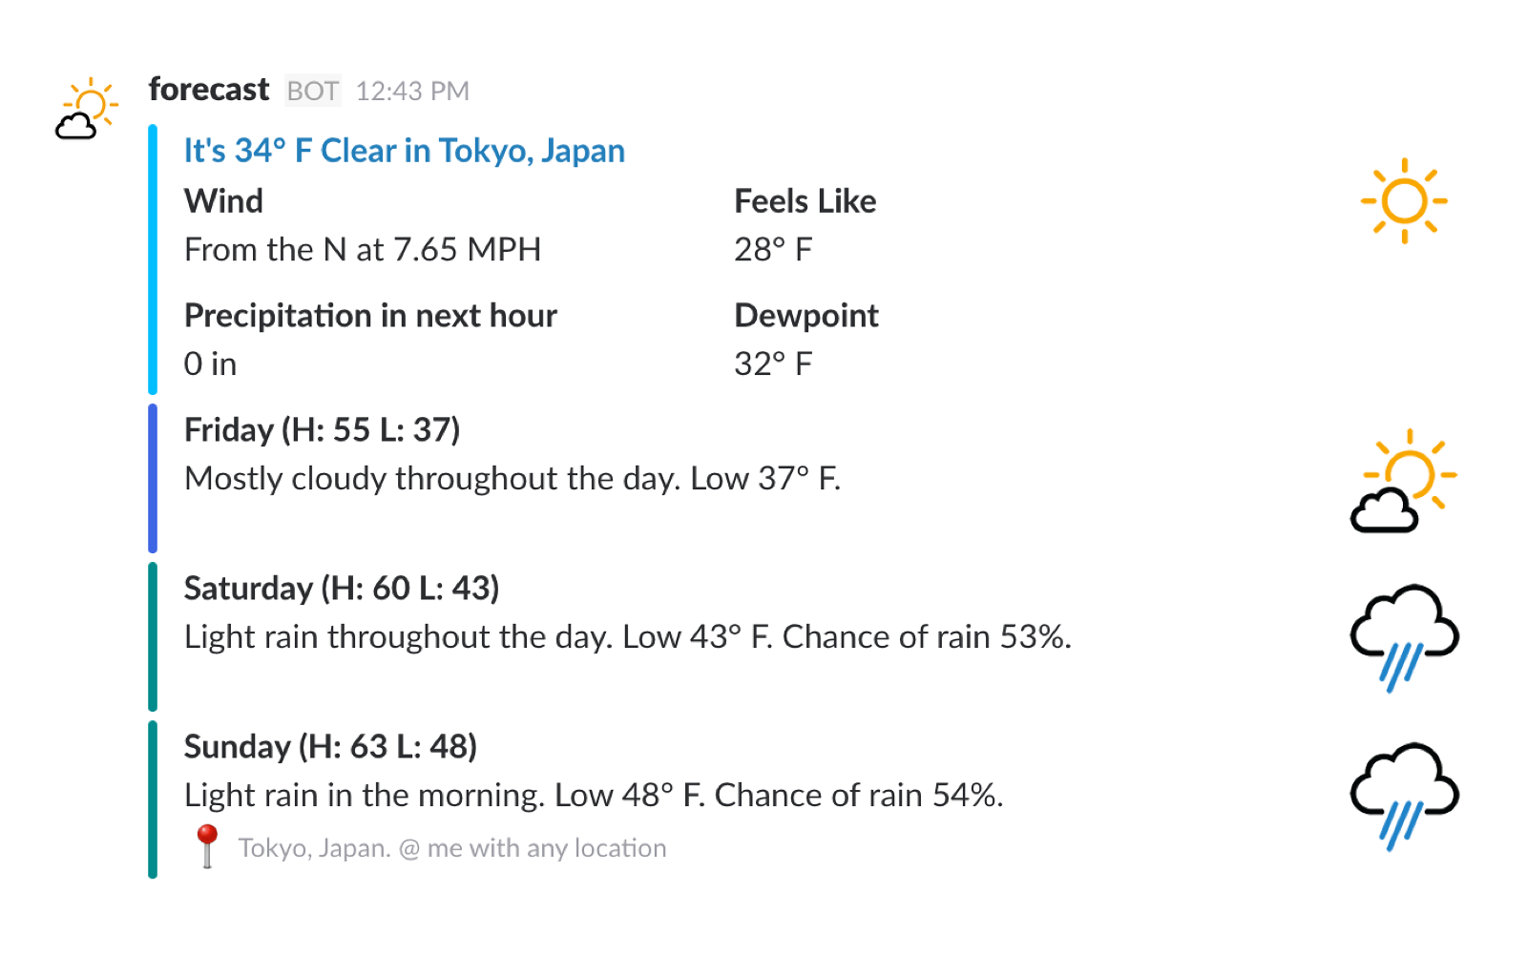The height and width of the screenshot is (954, 1527).
Task: Click the sunny weather icon for Tokyo
Action: pos(1404,201)
